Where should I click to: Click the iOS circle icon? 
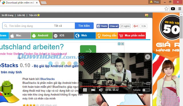[x=55, y=36]
